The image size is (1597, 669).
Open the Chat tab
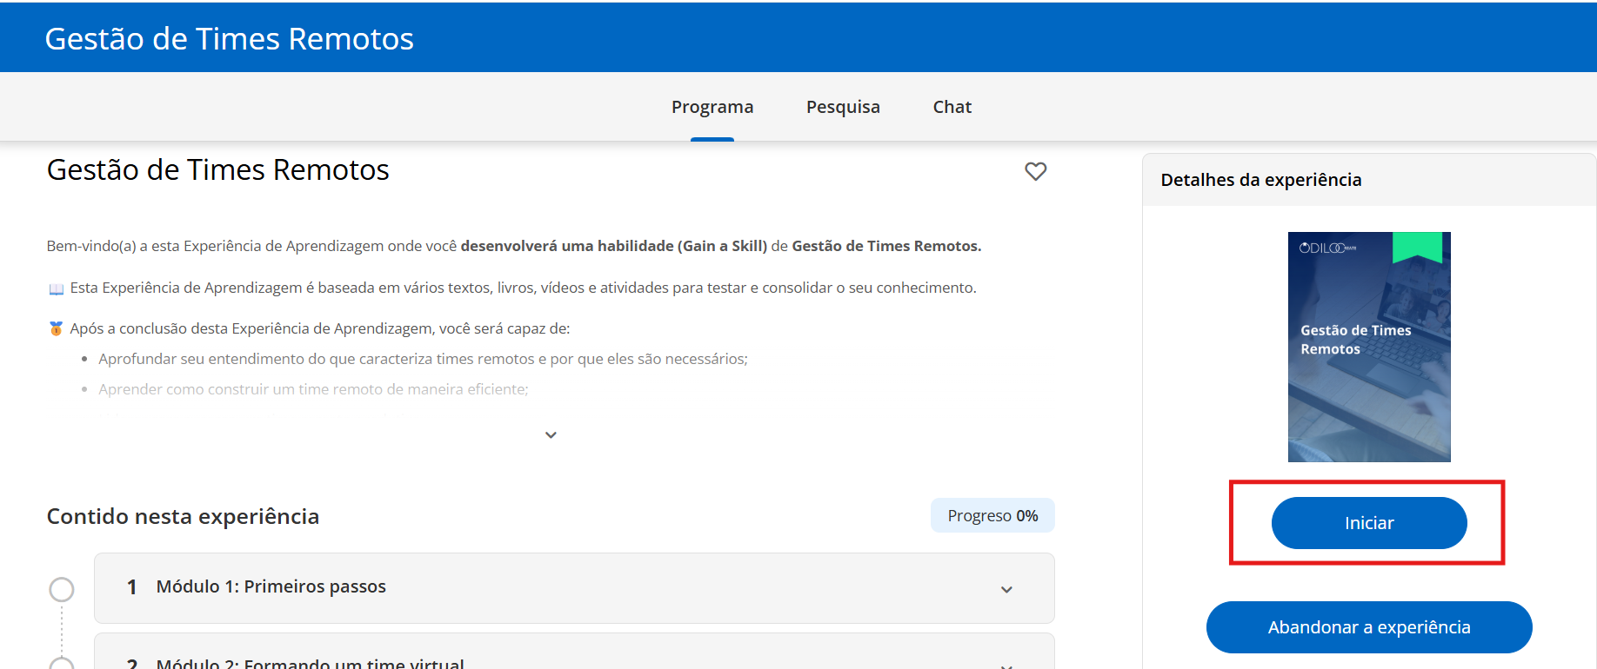pos(952,107)
